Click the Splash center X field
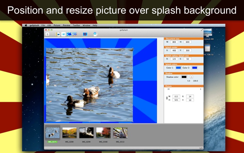 coord(174,50)
